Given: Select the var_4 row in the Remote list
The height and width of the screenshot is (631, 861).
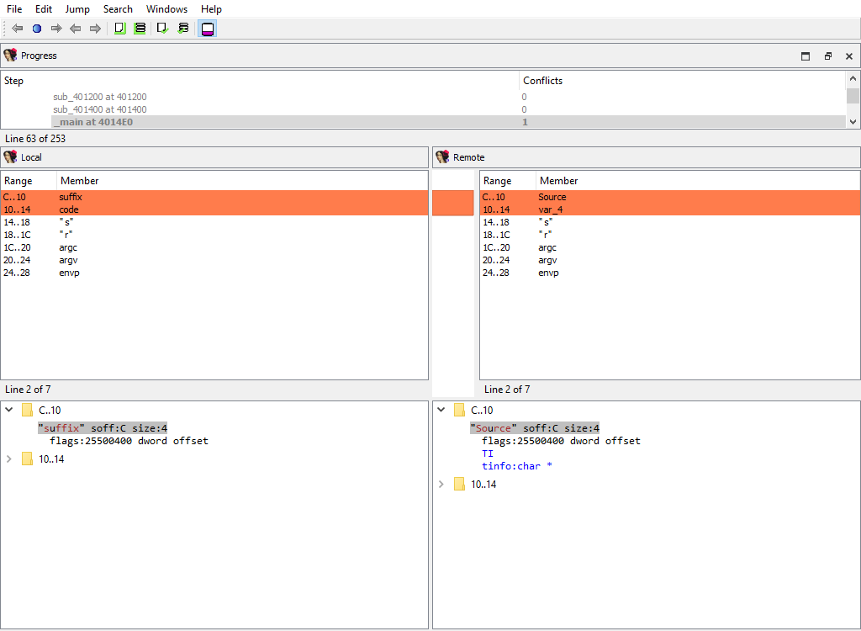Looking at the screenshot, I should point(551,209).
